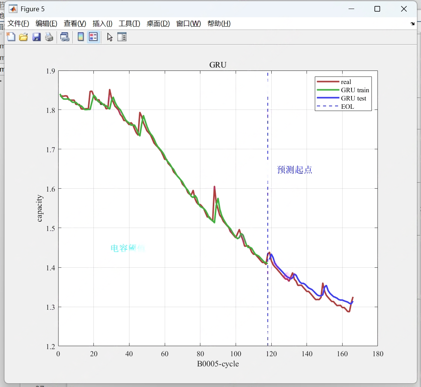Select the 'GRU train' legend entry
Screen dimensions: 421x387
coord(355,90)
